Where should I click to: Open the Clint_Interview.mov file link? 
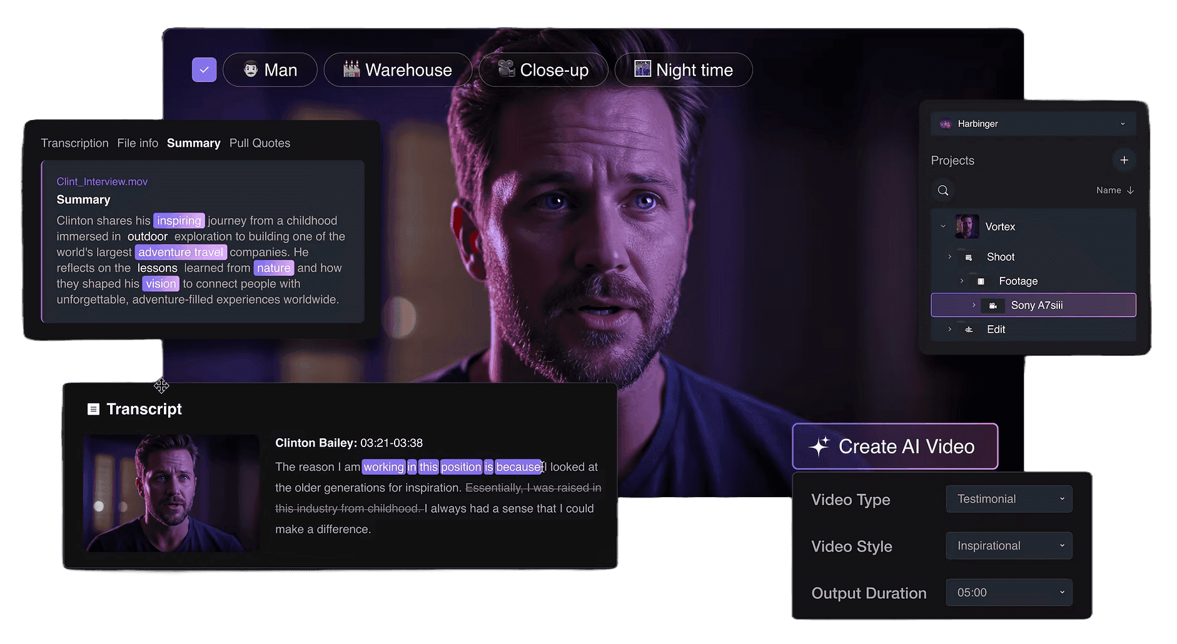click(102, 182)
